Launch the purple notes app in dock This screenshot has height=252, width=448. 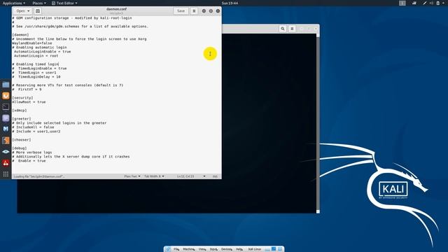point(6,118)
